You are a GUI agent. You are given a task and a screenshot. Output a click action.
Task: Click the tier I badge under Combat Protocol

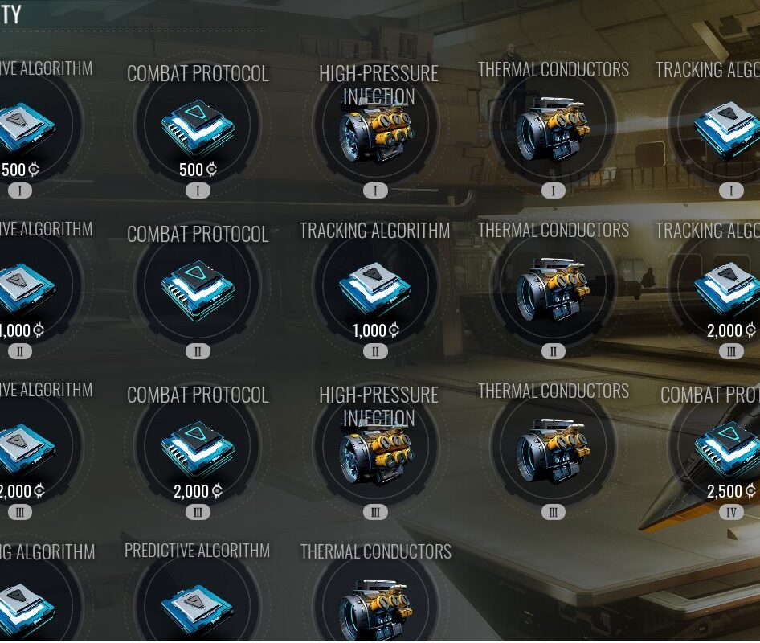coord(198,190)
